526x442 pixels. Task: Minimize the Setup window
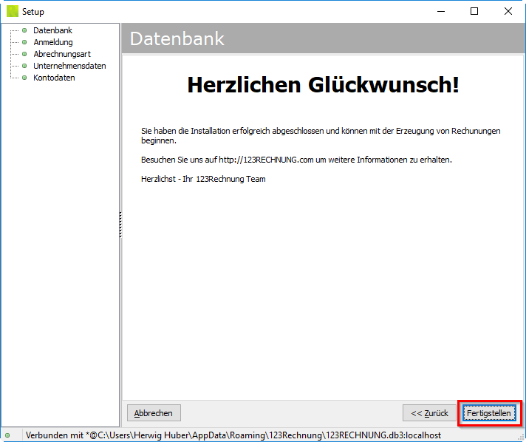pyautogui.click(x=441, y=11)
